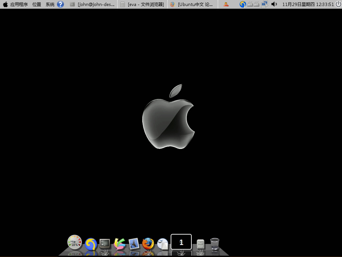The width and height of the screenshot is (342, 257).
Task: Open the file cabinet icon in dock
Action: [x=200, y=244]
